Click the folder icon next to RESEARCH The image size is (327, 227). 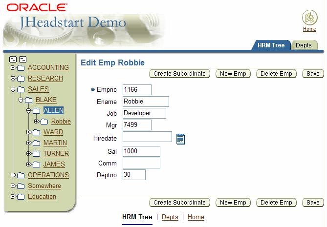pos(21,79)
